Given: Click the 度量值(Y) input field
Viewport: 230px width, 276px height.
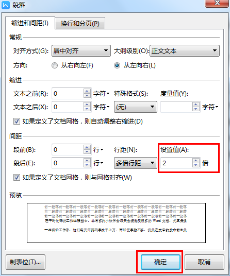Looking at the screenshot, I should [176, 107].
